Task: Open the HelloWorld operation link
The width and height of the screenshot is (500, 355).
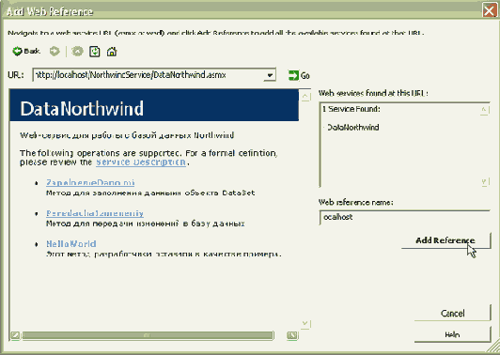Action: point(71,244)
